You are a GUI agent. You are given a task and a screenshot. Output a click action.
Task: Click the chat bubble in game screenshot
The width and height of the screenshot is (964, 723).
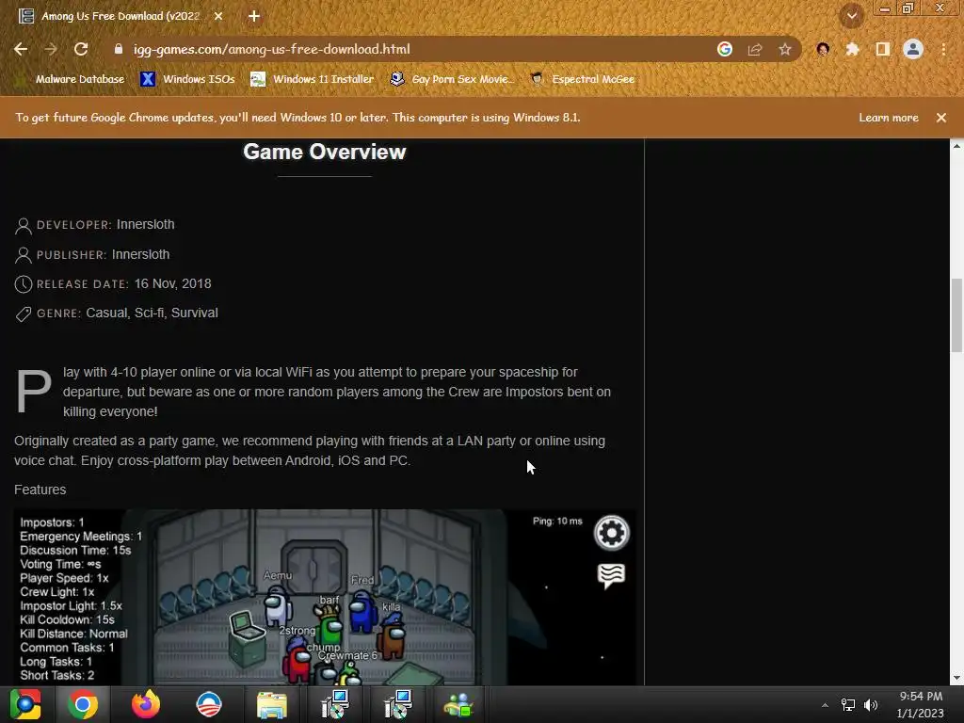611,576
